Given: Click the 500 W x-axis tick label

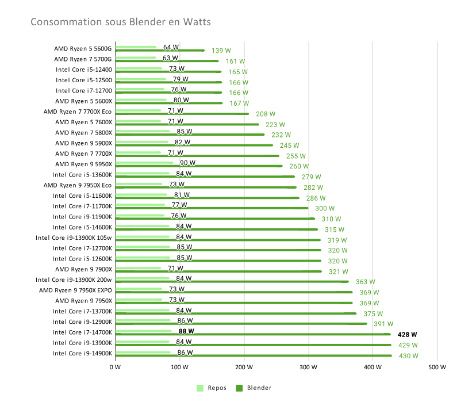Looking at the screenshot, I should coord(436,366).
